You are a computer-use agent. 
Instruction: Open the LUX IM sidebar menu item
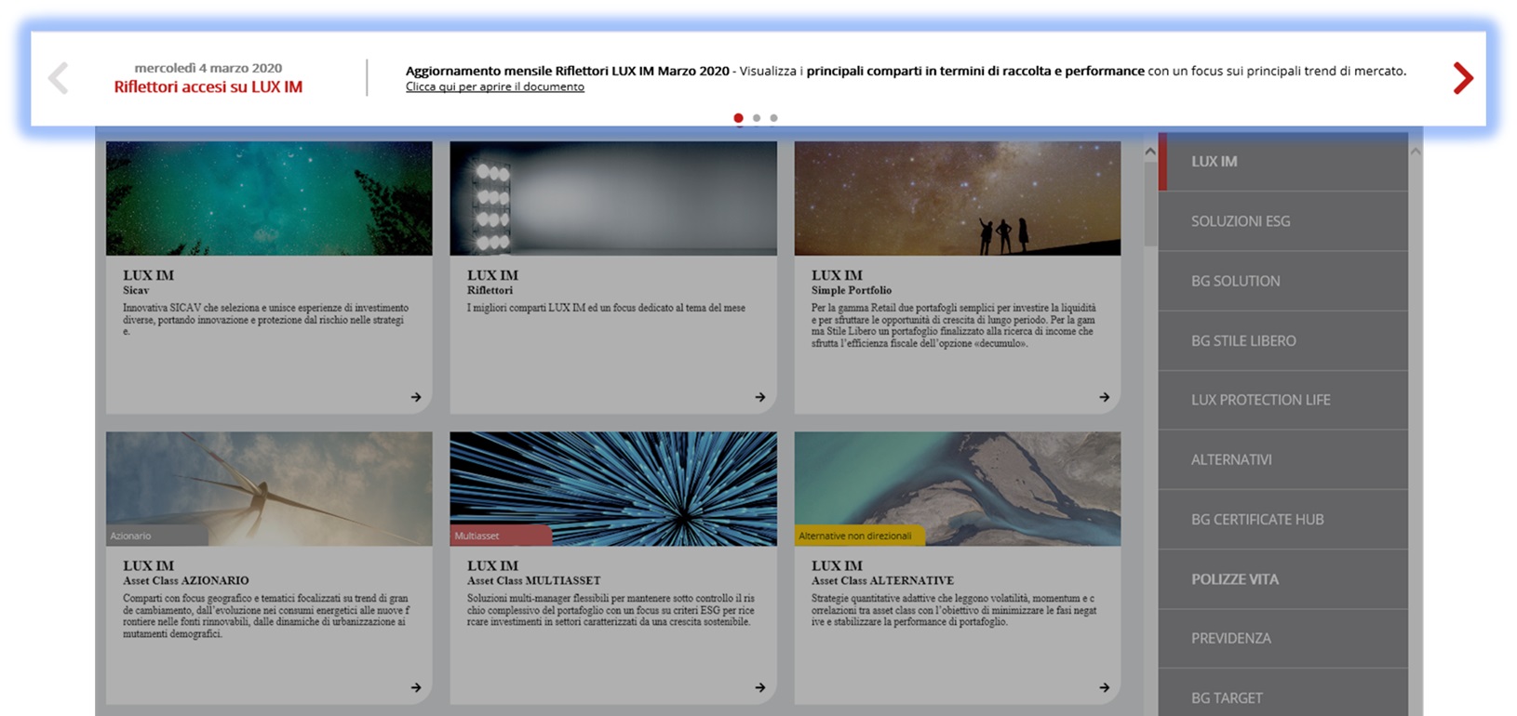[x=1283, y=162]
